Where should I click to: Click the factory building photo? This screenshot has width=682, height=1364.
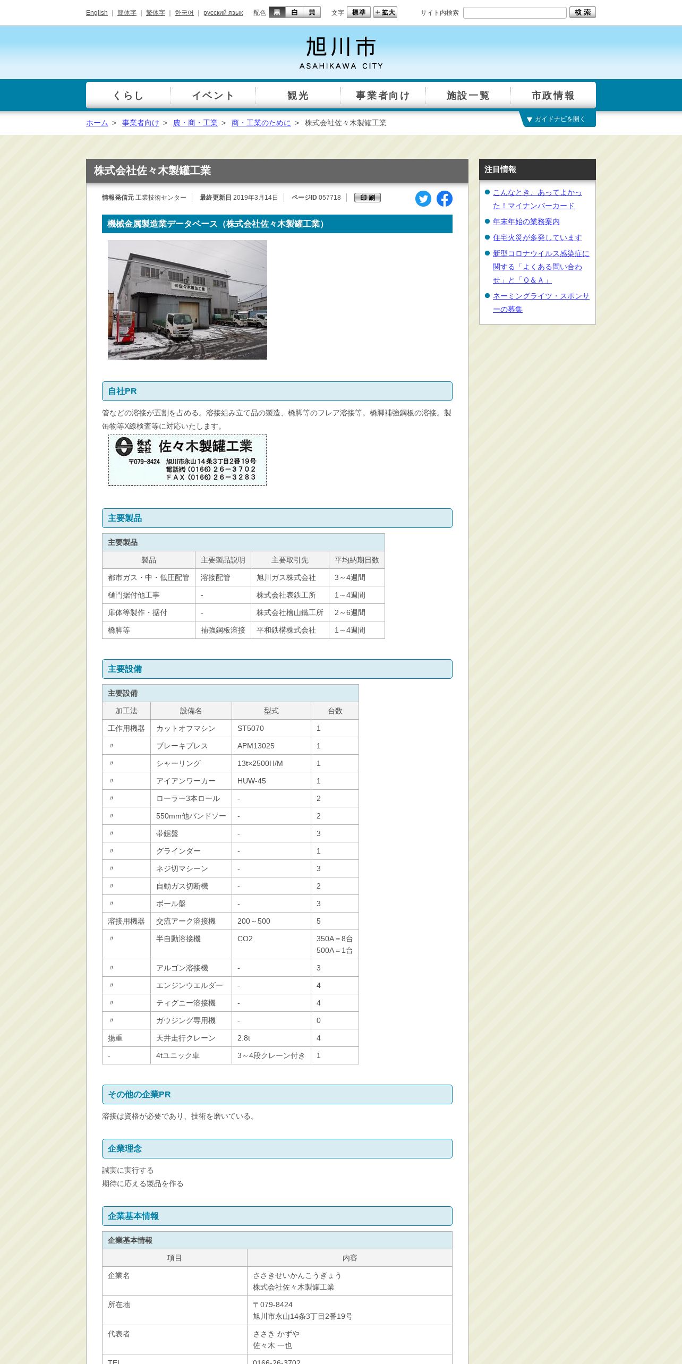[187, 300]
